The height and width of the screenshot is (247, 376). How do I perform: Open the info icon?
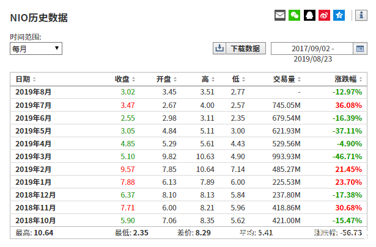(x=361, y=15)
